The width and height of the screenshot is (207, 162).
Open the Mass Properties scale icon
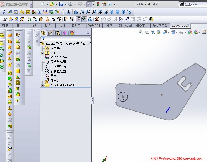[16, 12]
